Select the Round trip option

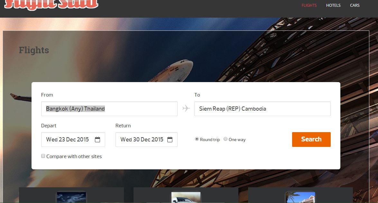[x=197, y=139]
